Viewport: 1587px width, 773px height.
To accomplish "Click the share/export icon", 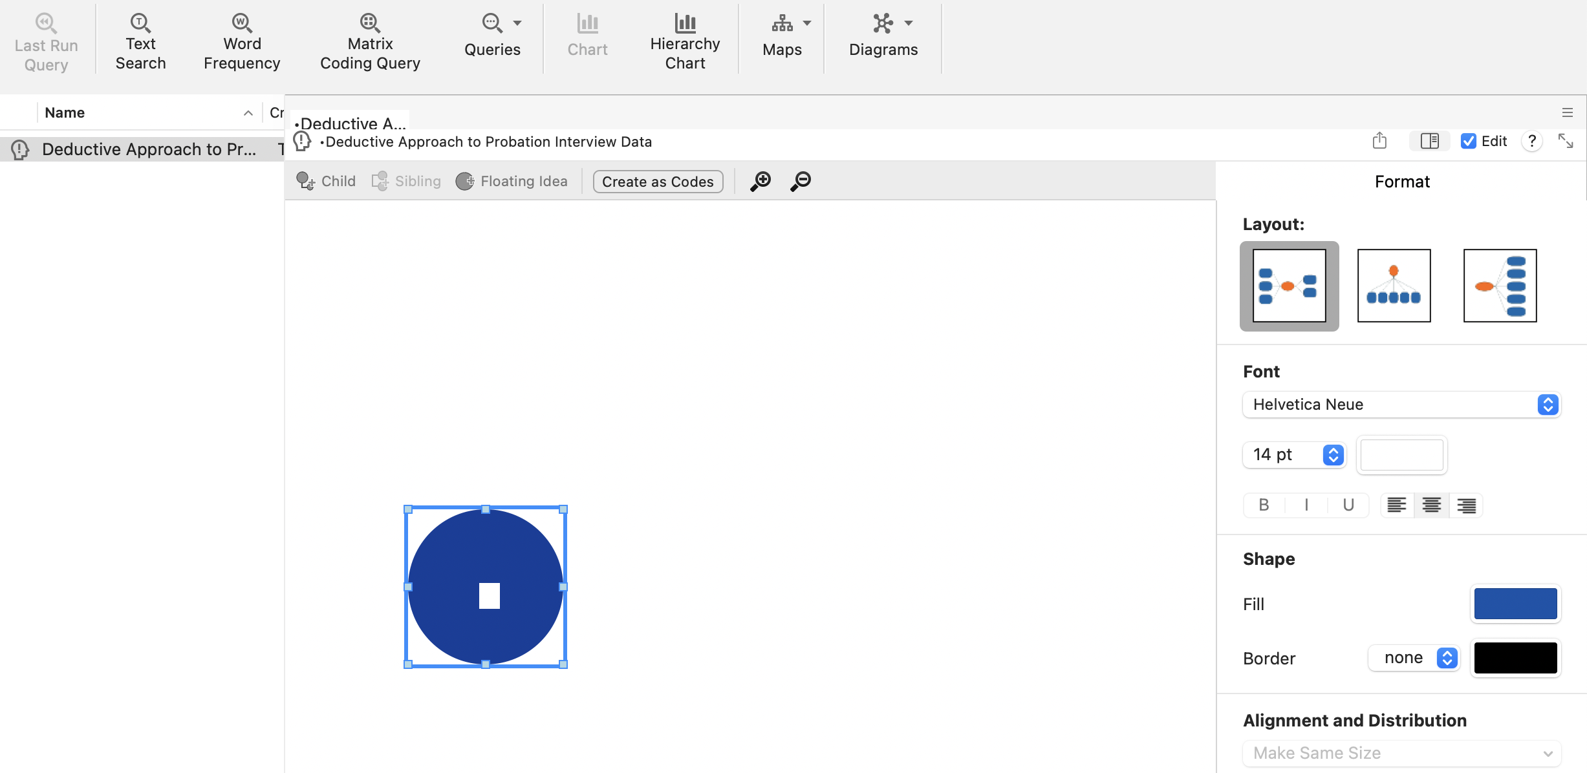I will coord(1379,141).
